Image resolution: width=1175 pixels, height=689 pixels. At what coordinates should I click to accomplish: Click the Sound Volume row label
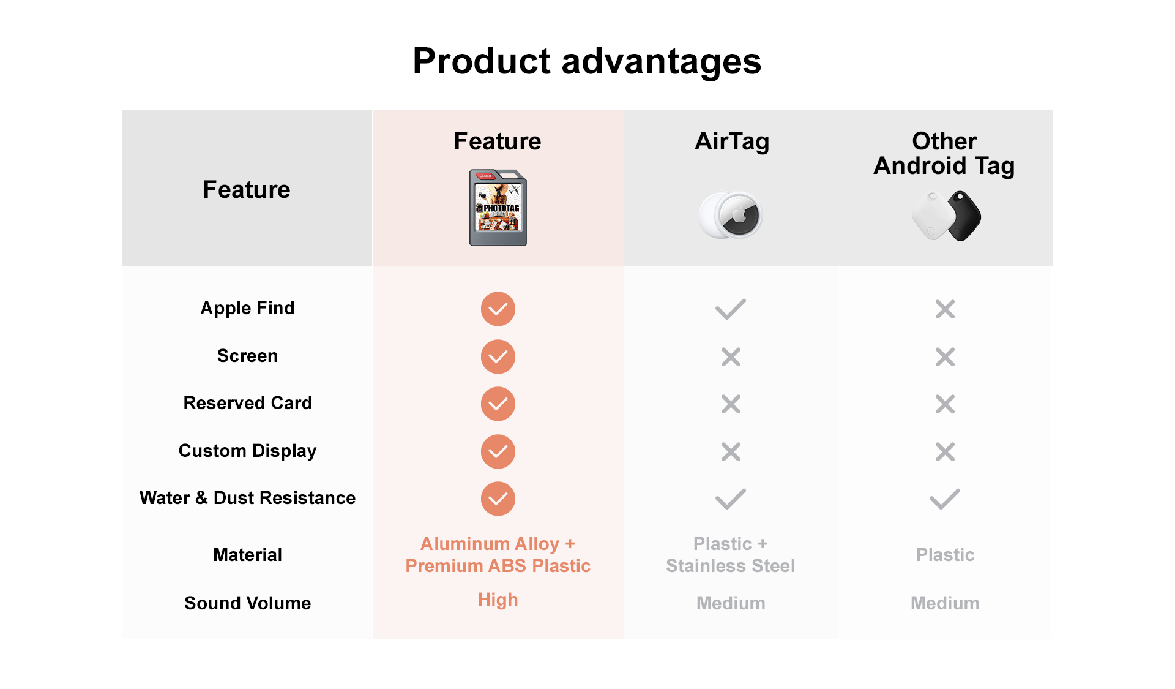[x=247, y=603]
